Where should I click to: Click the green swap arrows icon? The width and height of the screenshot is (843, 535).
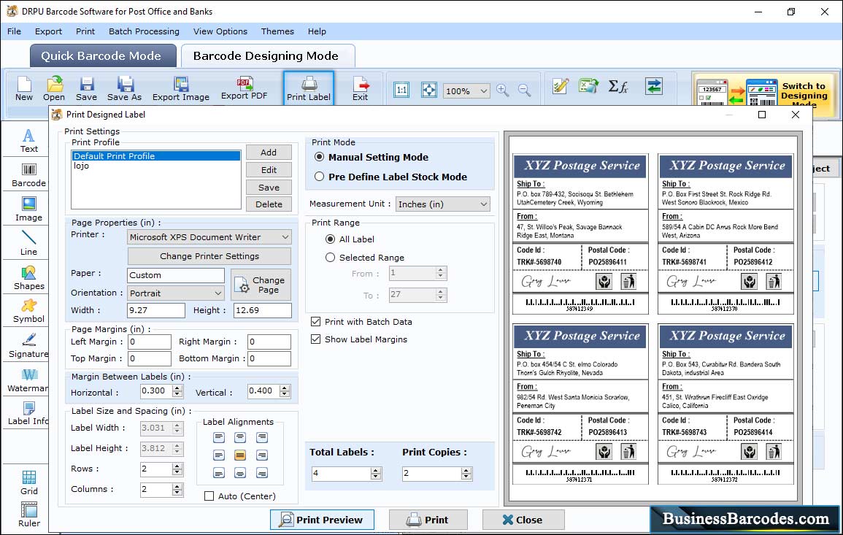coord(654,86)
